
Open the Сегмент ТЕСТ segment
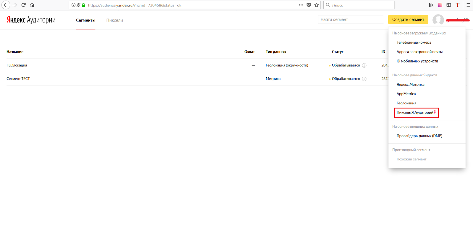[x=18, y=79]
